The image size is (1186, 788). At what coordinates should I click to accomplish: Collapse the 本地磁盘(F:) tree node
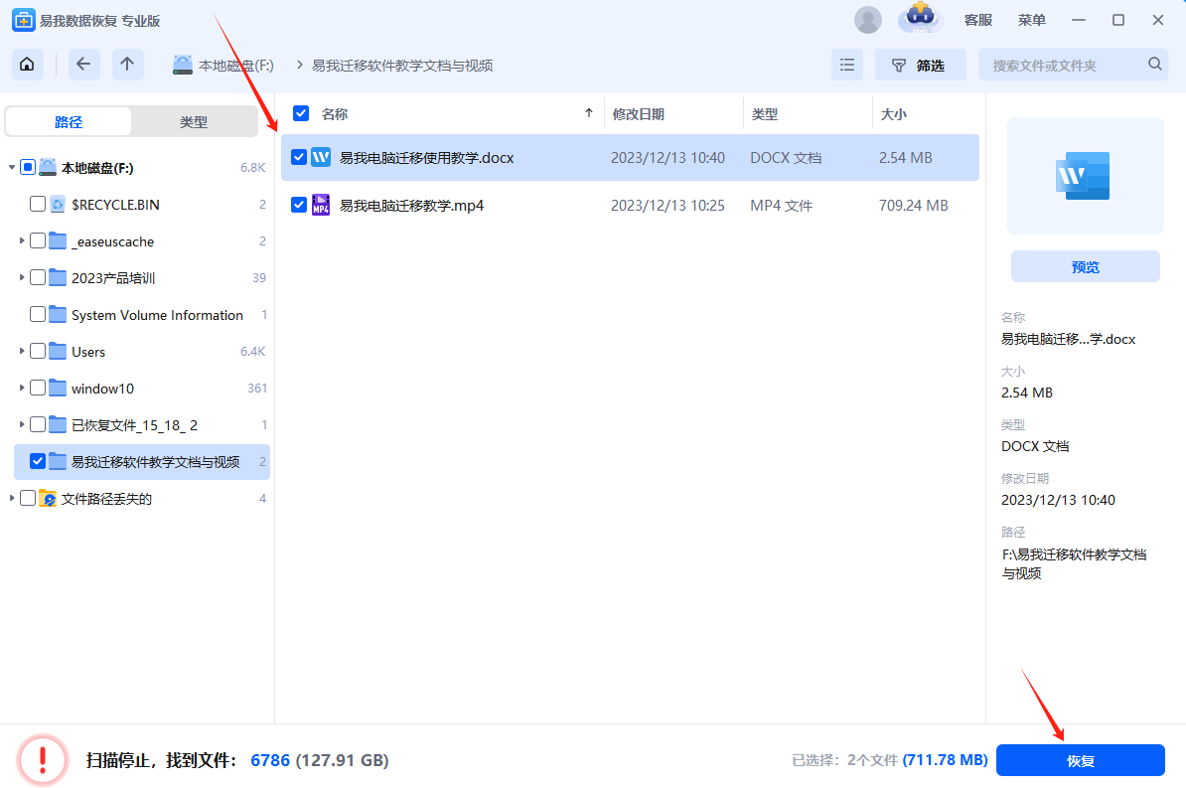pyautogui.click(x=12, y=167)
